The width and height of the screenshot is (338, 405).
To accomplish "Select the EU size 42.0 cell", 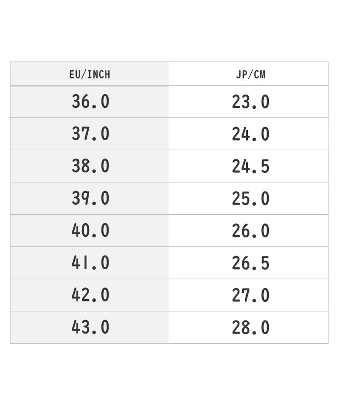I will coord(90,295).
